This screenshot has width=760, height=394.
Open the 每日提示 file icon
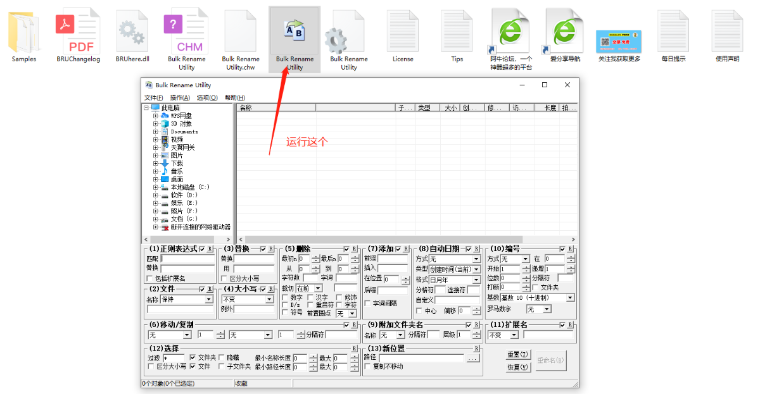pyautogui.click(x=673, y=32)
